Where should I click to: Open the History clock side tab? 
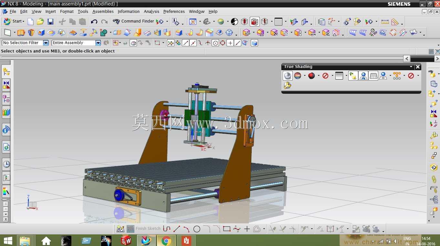pyautogui.click(x=6, y=164)
